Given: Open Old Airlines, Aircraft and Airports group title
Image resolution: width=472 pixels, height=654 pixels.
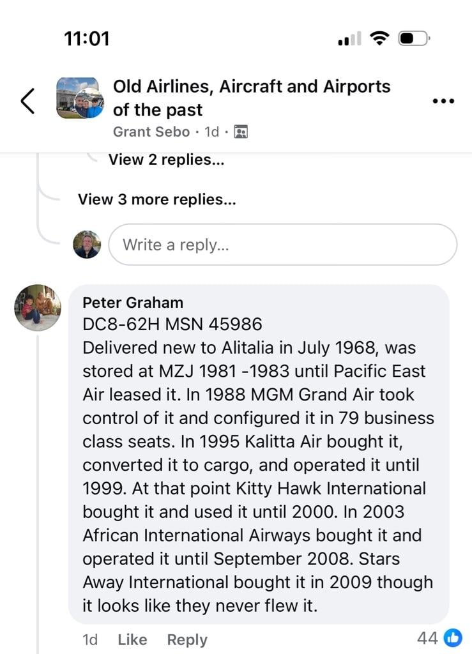Looking at the screenshot, I should click(252, 98).
